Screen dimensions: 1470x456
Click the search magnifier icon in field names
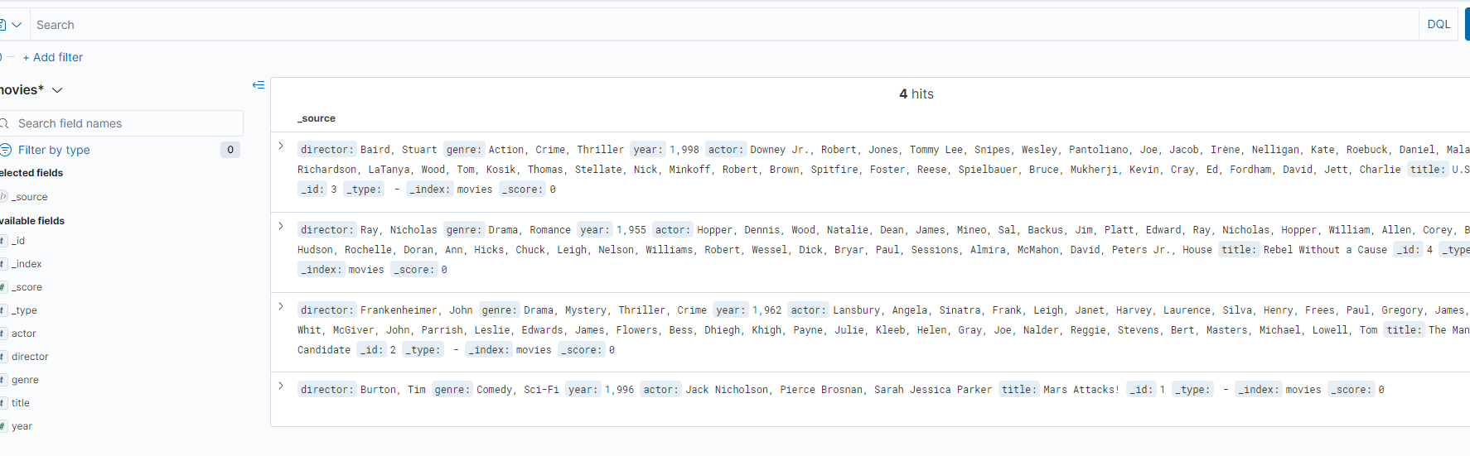click(4, 123)
